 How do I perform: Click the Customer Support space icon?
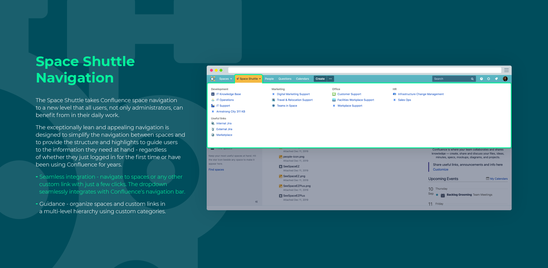coord(334,94)
